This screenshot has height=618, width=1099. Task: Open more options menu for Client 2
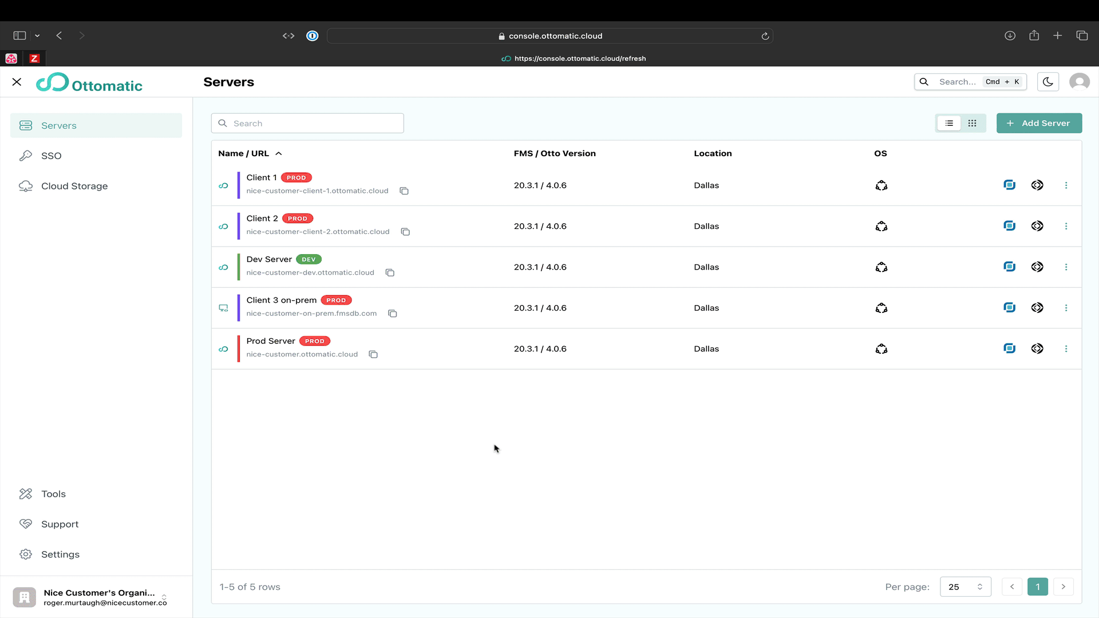[1066, 226]
